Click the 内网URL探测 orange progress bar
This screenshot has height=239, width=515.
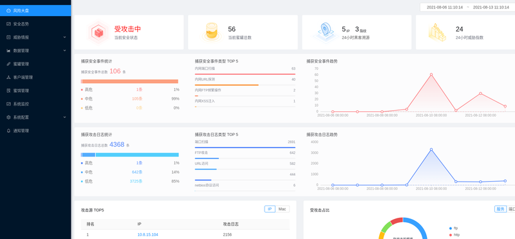[x=227, y=85]
